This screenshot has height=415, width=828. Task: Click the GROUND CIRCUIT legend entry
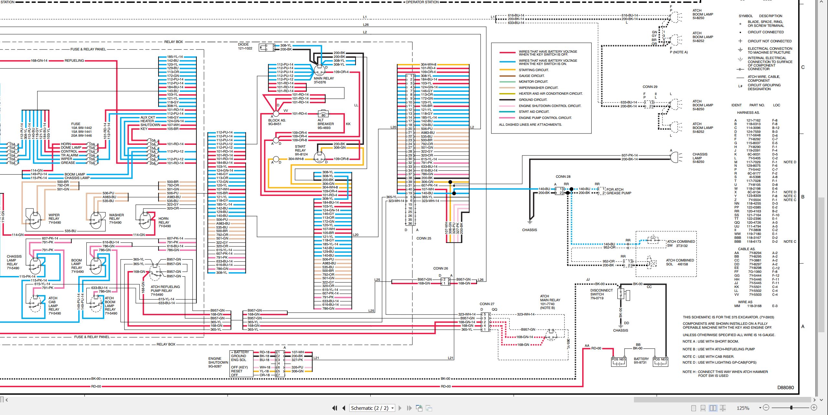(x=533, y=100)
